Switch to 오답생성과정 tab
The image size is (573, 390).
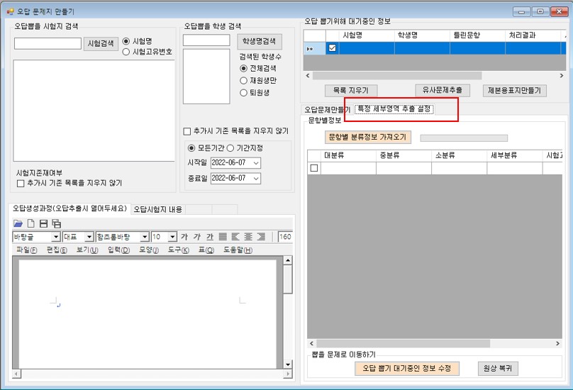(69, 208)
